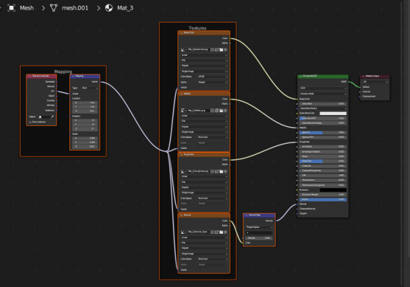The width and height of the screenshot is (410, 287).
Task: Unlink image in Roughness texture node
Action: 227,170
